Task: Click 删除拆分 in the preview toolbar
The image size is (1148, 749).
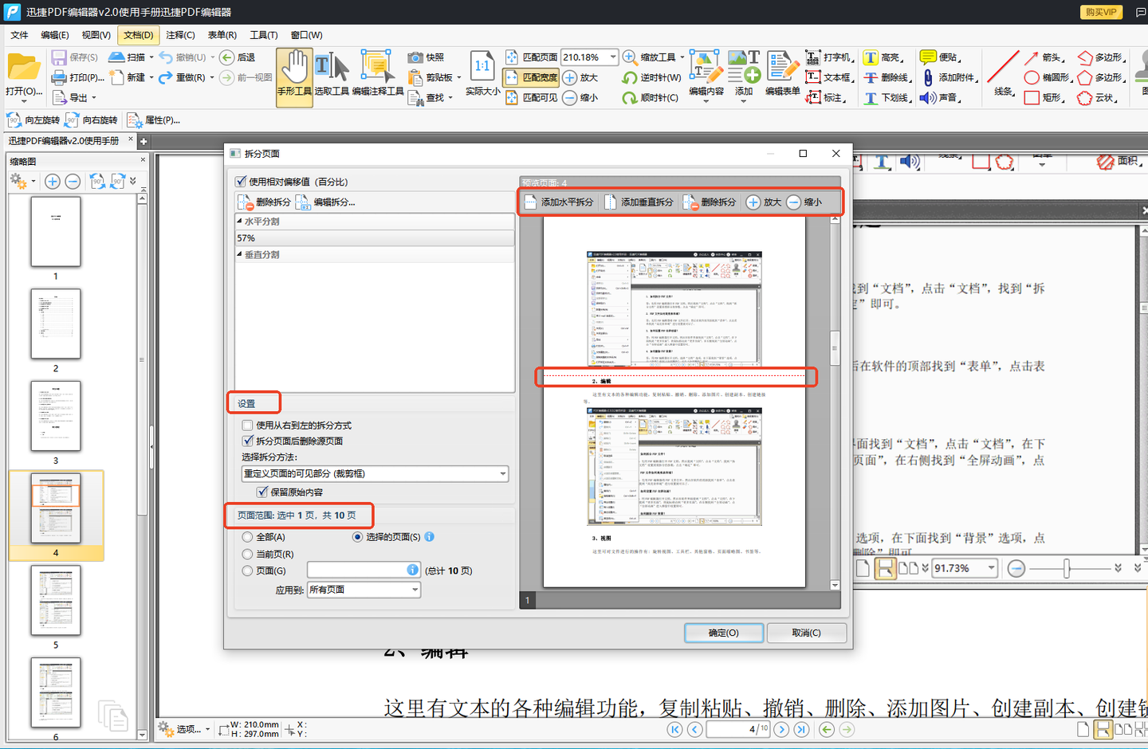Action: pos(710,202)
